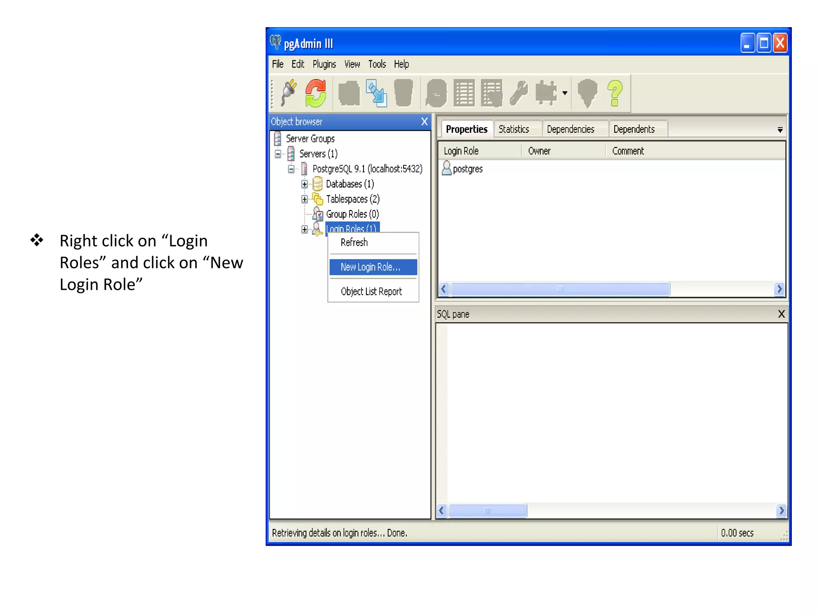The height and width of the screenshot is (614, 819).
Task: Click the Guru hints lightbulb icon
Action: coord(587,93)
